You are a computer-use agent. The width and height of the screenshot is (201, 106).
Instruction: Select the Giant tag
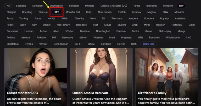[192, 25]
